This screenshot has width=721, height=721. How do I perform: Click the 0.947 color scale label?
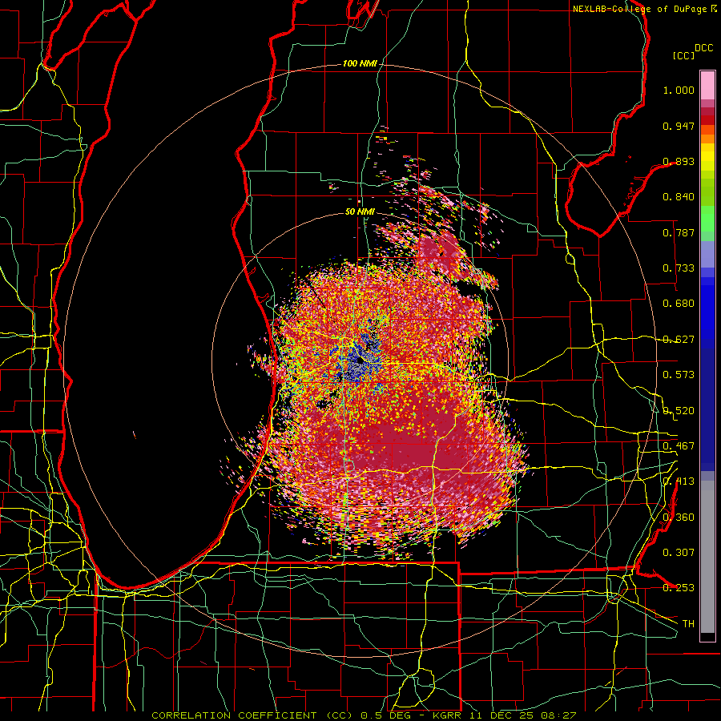[x=679, y=126]
